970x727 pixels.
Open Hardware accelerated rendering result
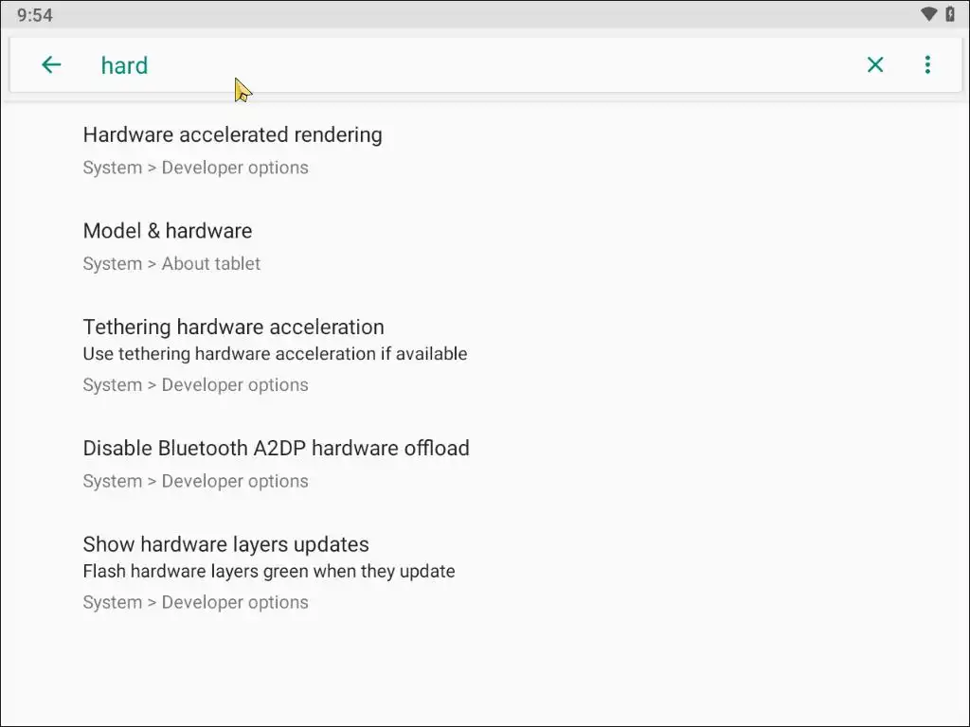[x=232, y=135]
